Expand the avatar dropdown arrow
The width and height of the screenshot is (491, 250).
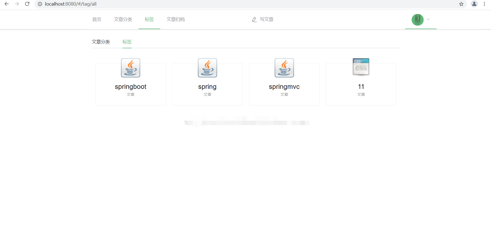[428, 20]
